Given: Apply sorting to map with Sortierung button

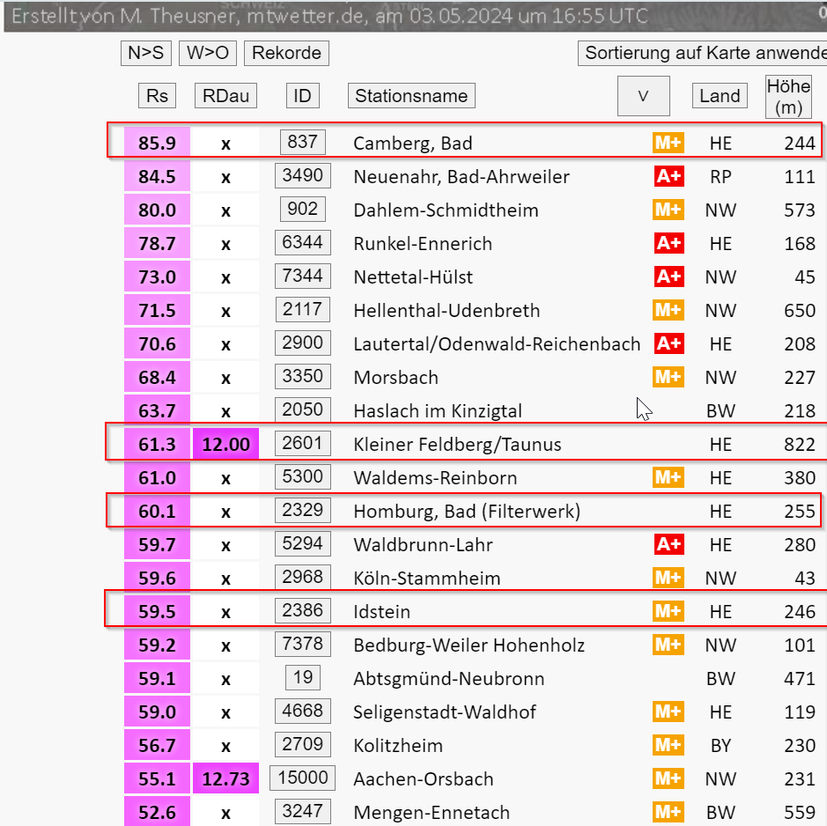Looking at the screenshot, I should [x=703, y=53].
